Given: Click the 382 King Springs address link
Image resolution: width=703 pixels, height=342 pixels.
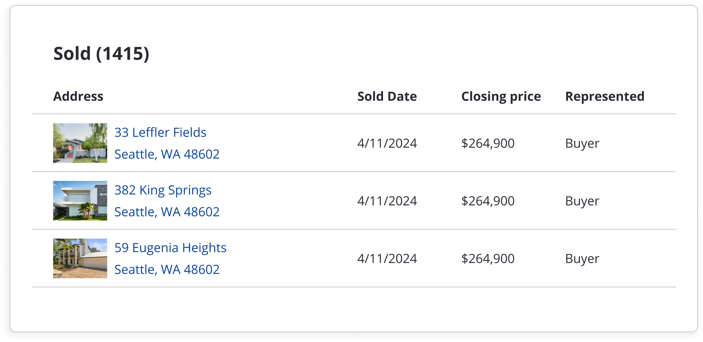Looking at the screenshot, I should click(163, 190).
